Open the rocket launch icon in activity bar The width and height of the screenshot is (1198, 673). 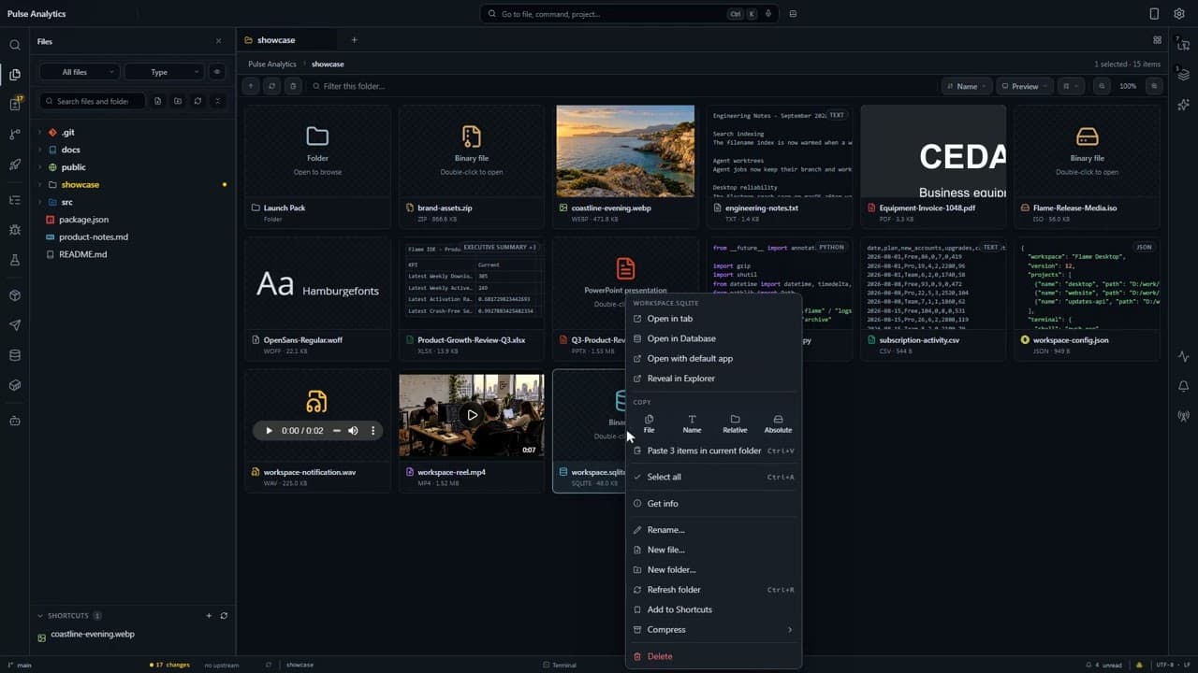14,165
